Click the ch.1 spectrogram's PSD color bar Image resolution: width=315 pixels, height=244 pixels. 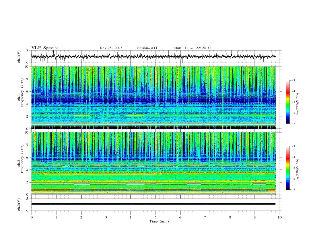pyautogui.click(x=288, y=102)
